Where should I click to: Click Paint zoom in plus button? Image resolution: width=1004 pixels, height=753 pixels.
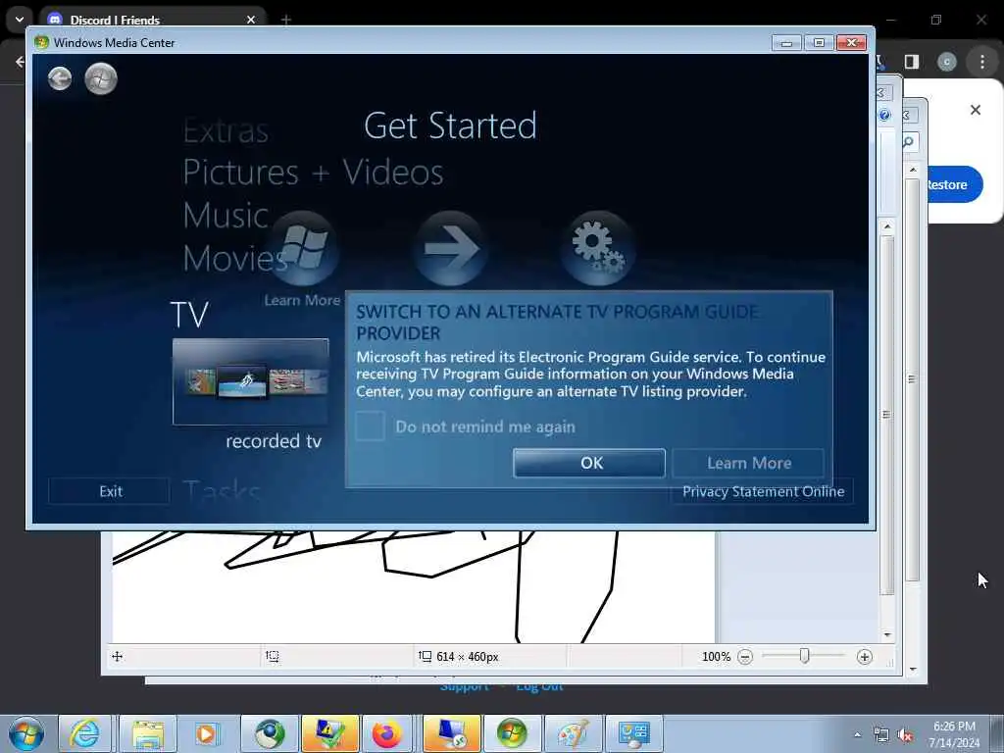pyautogui.click(x=865, y=657)
